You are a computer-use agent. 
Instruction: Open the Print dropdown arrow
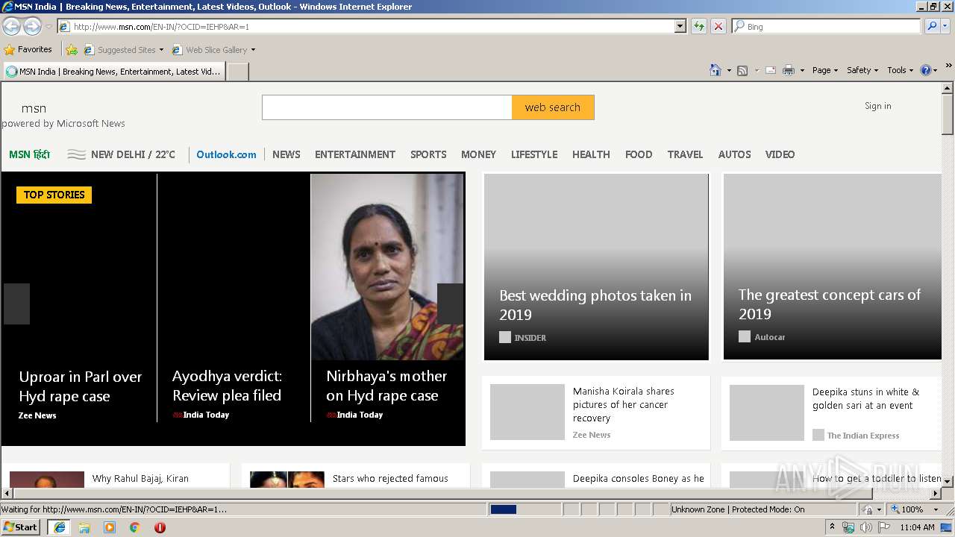coord(802,70)
